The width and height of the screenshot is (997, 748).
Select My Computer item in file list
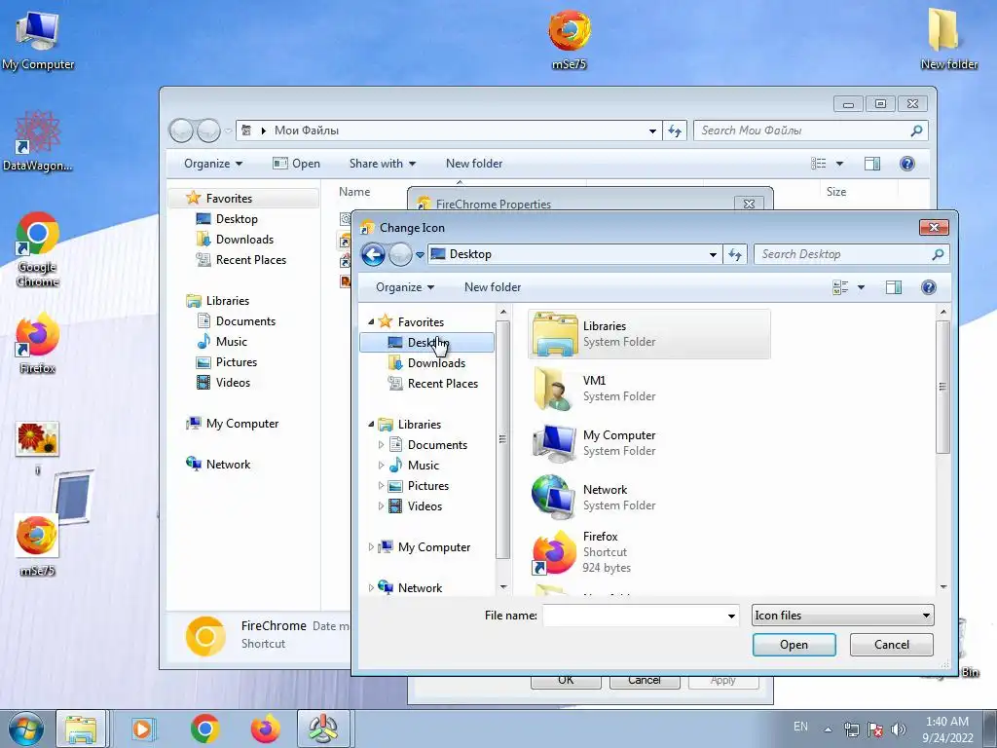click(649, 443)
